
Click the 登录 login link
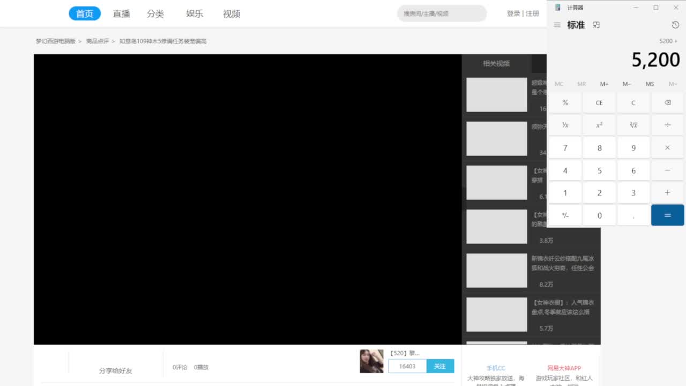click(513, 13)
